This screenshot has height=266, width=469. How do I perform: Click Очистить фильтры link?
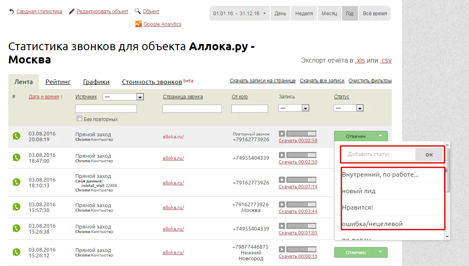(370, 81)
